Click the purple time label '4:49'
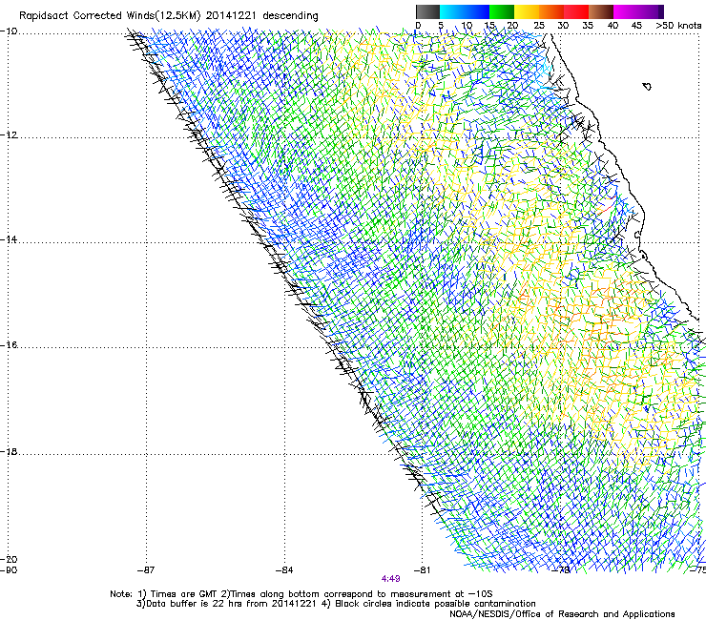The width and height of the screenshot is (706, 620). pos(390,579)
